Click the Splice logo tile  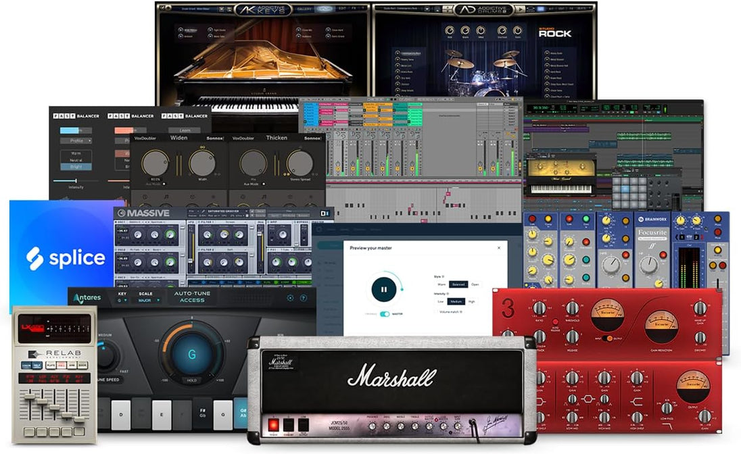pyautogui.click(x=66, y=257)
